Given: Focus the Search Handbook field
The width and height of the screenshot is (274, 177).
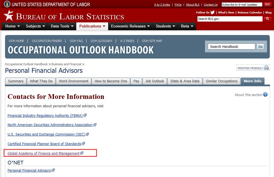Looking at the screenshot, I should click(232, 46).
